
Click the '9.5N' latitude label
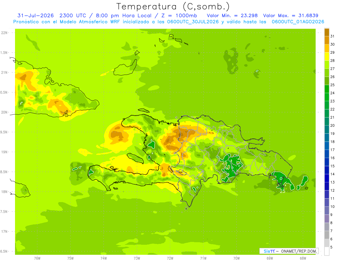(x=4, y=132)
